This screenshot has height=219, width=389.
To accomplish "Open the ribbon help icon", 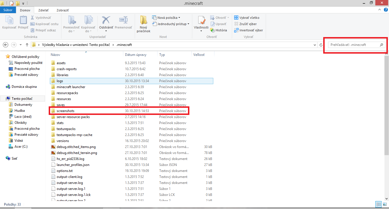I will click(385, 10).
